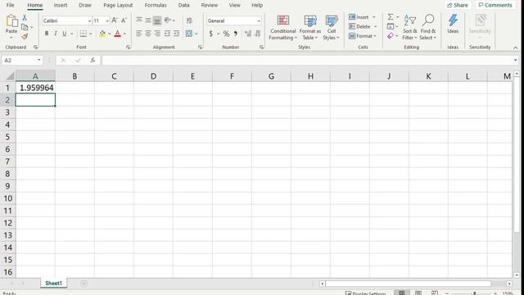
Task: Open the File tab
Action: click(11, 5)
